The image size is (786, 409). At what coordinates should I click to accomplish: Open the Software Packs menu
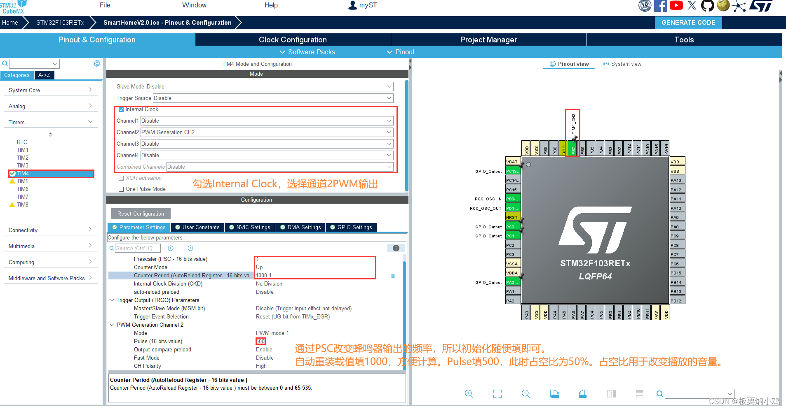[307, 52]
